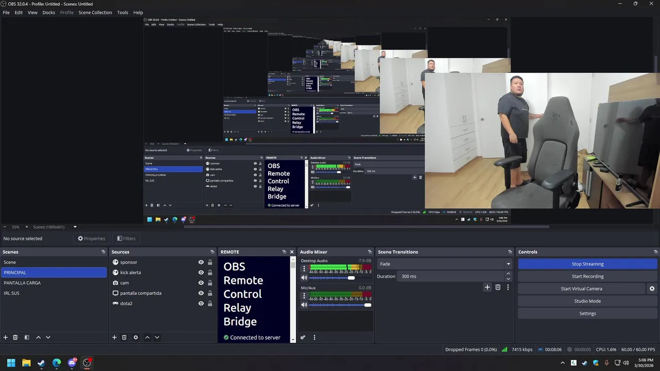Decrease transition duration with down arrow
660x371 pixels.
coord(508,279)
